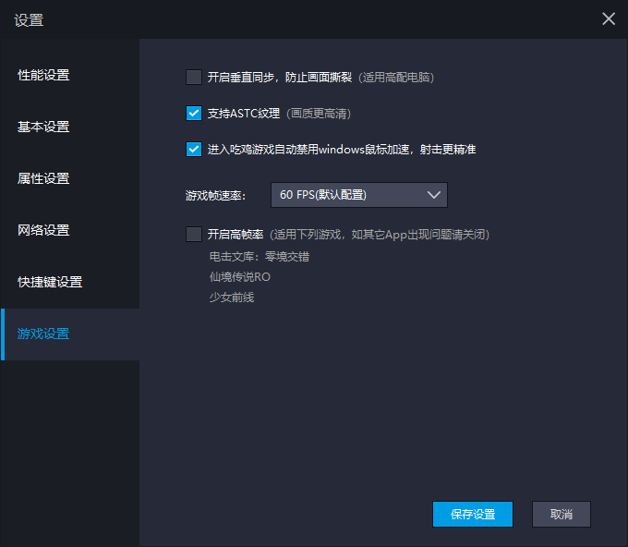The height and width of the screenshot is (547, 628).
Task: Click the chevron arrow of the FPS combo box
Action: [x=434, y=195]
